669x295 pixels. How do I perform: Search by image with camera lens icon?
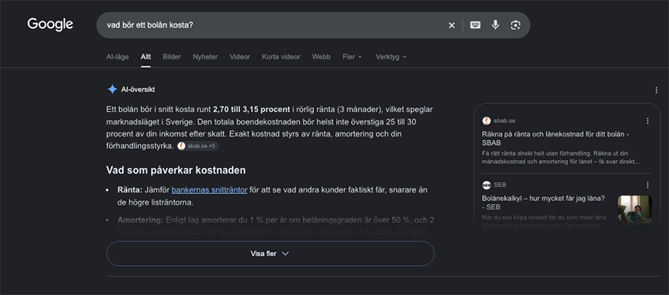click(515, 25)
